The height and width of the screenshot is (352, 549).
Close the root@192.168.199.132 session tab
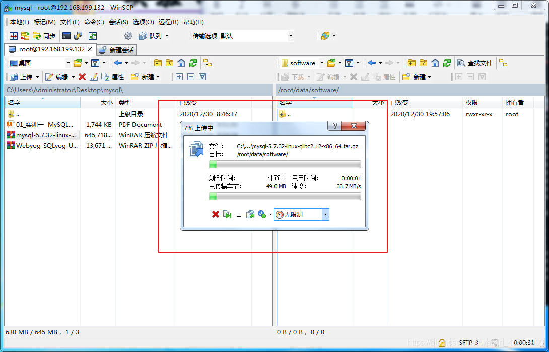tap(90, 49)
